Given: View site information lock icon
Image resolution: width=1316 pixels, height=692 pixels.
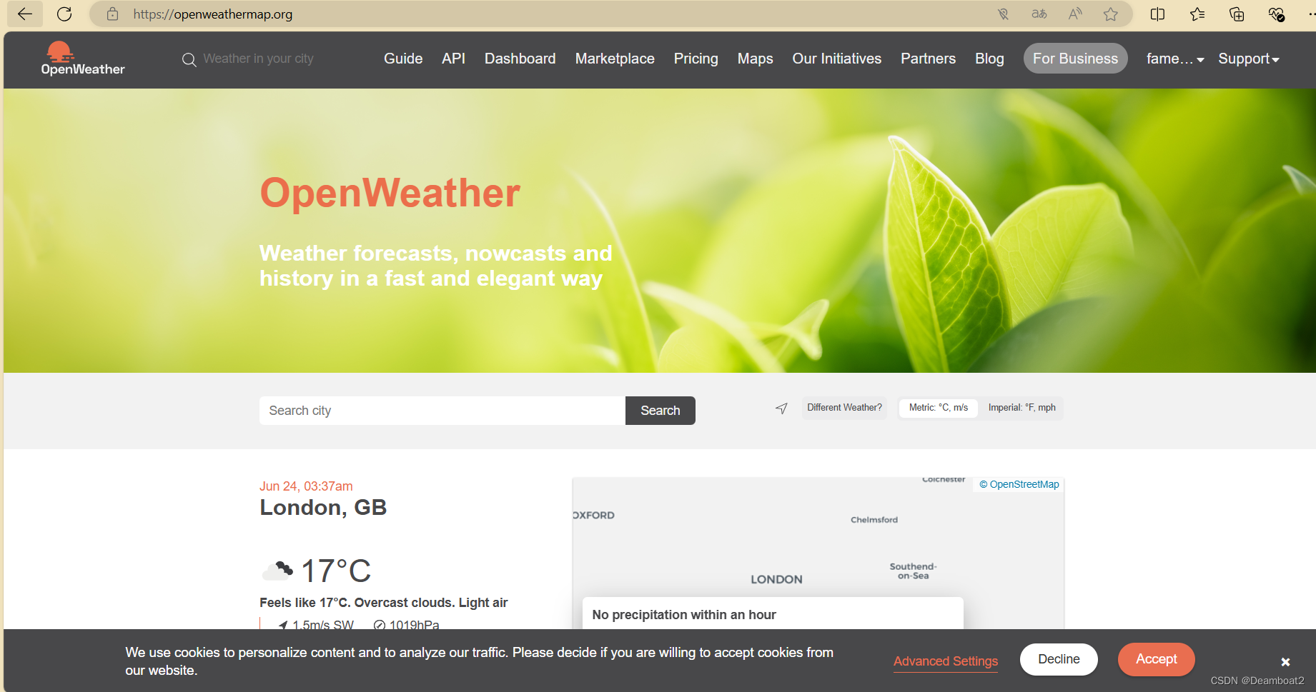Looking at the screenshot, I should tap(112, 14).
